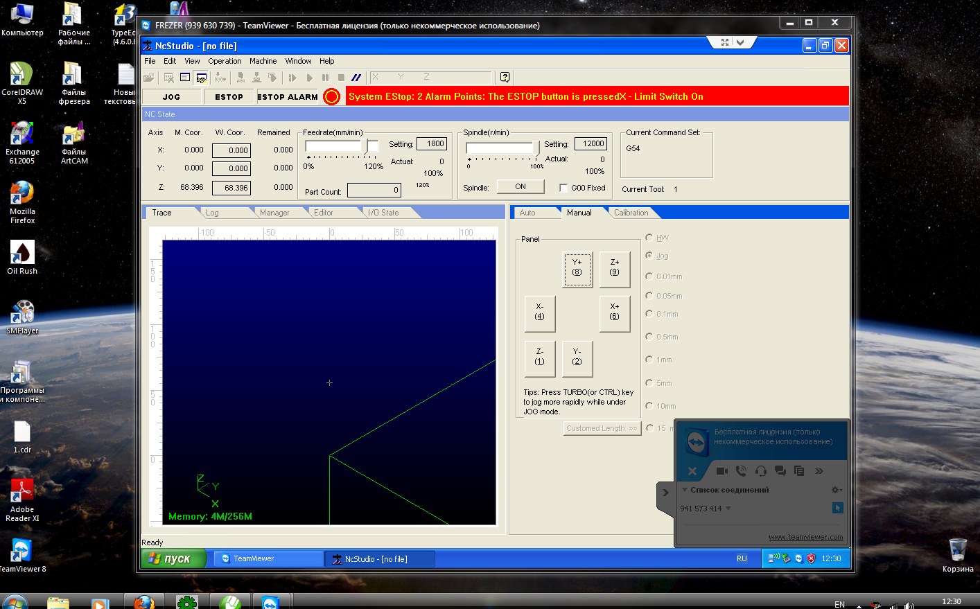Click the Y+ (8) jog button
The height and width of the screenshot is (609, 980).
[x=577, y=270]
